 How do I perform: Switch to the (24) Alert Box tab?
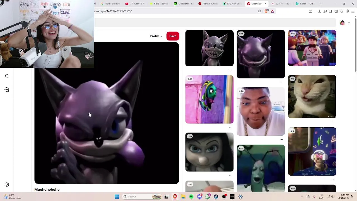coord(232,4)
